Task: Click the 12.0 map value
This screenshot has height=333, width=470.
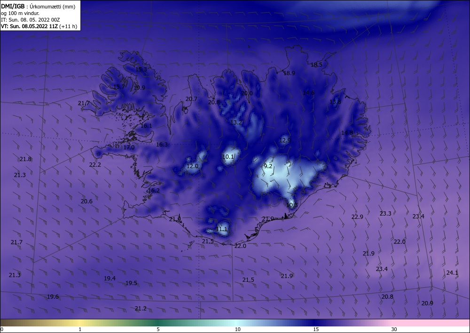Action: click(x=192, y=166)
